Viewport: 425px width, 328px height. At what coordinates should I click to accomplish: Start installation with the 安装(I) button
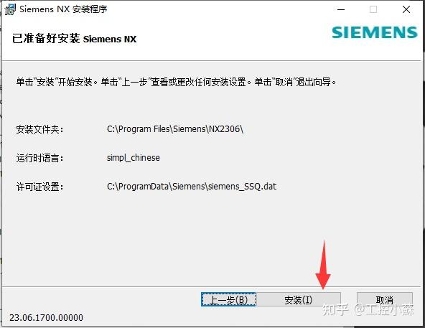(x=298, y=299)
